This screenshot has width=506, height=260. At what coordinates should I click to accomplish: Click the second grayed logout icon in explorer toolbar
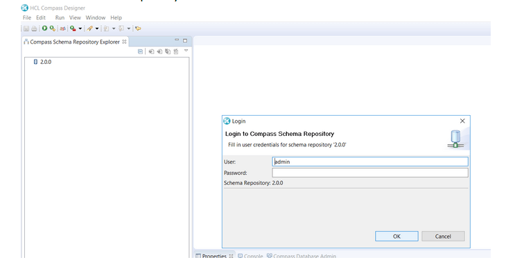click(x=159, y=51)
